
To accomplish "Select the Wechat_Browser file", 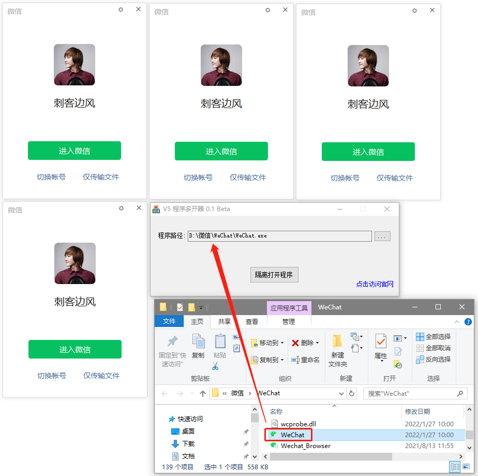I will coord(301,446).
